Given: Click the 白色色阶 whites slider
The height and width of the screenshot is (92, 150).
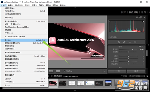Looking at the screenshot, I should point(128,61).
